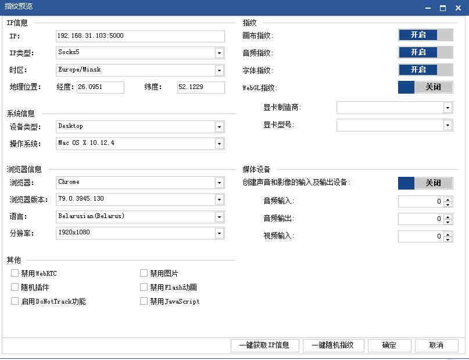Check the 禁用图片 checkbox
This screenshot has height=360, width=469.
(x=144, y=273)
